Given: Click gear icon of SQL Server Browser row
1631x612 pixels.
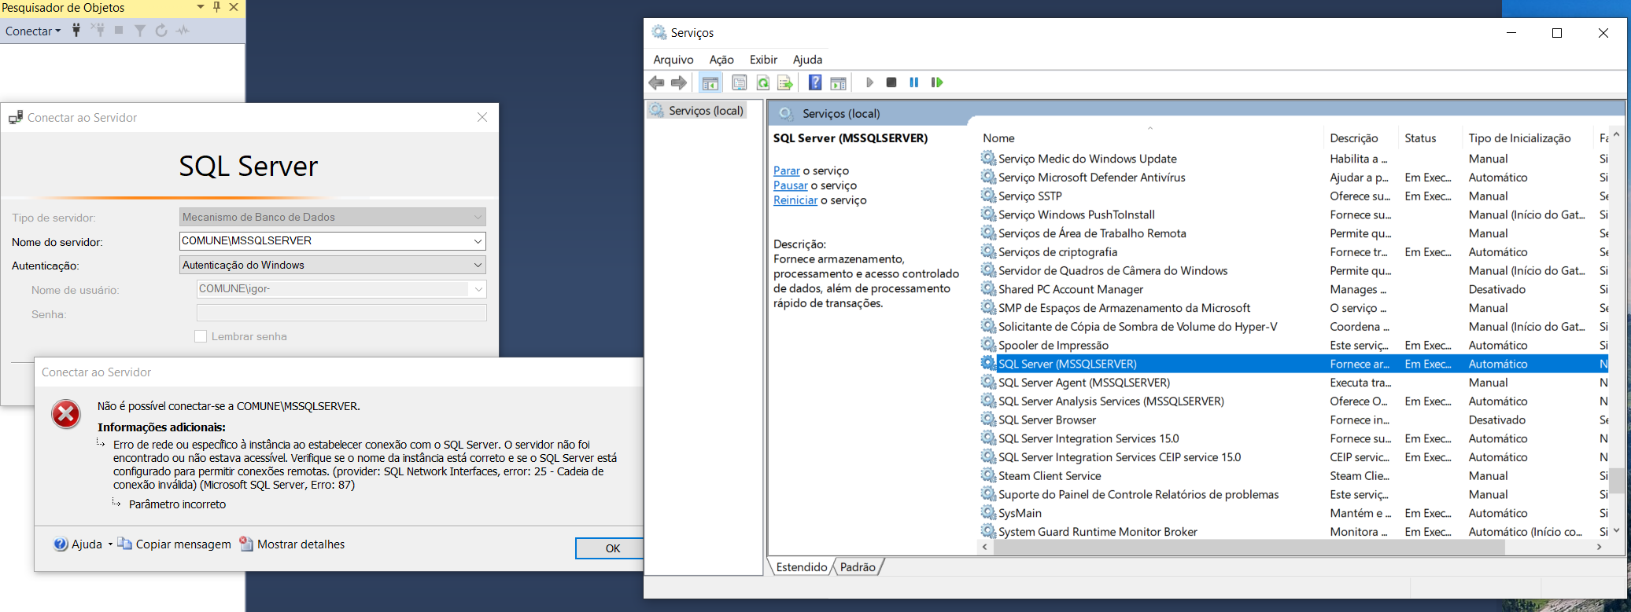Looking at the screenshot, I should point(988,420).
